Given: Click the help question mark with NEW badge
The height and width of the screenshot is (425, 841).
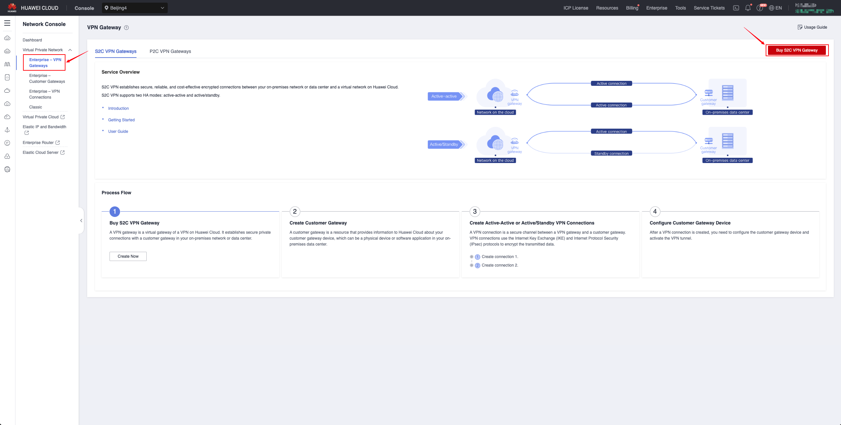Looking at the screenshot, I should coord(760,8).
